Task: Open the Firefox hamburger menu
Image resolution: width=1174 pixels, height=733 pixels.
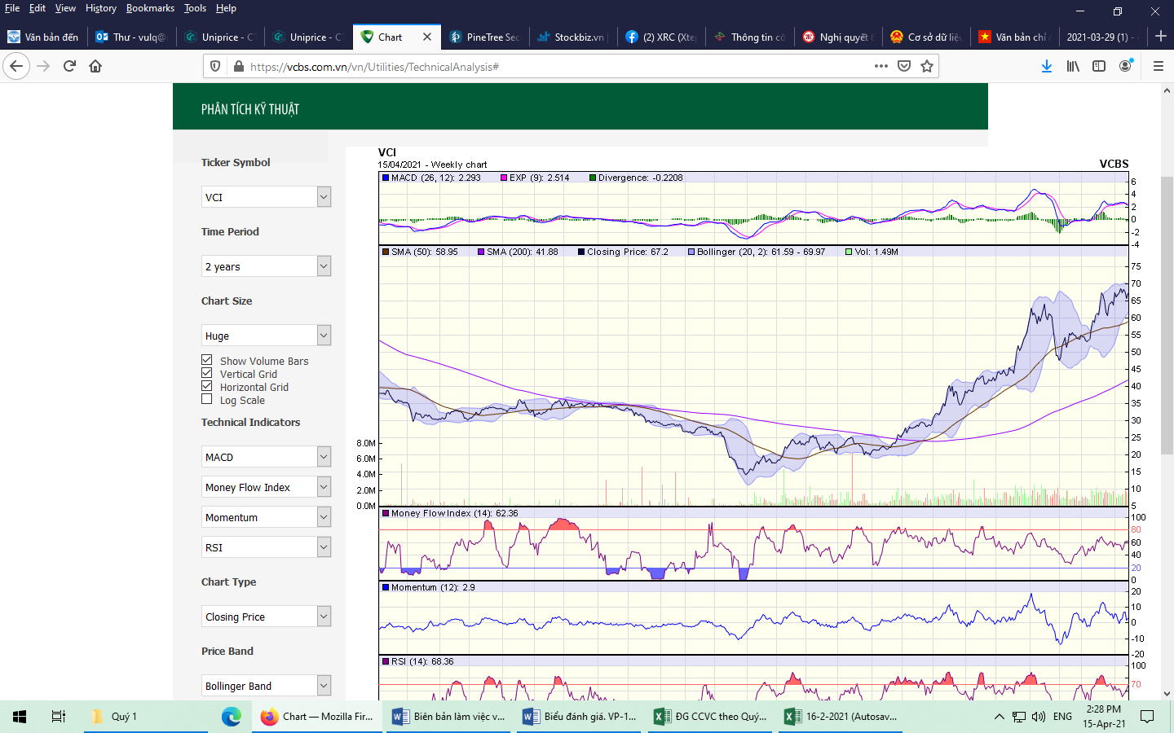Action: coord(1159,66)
